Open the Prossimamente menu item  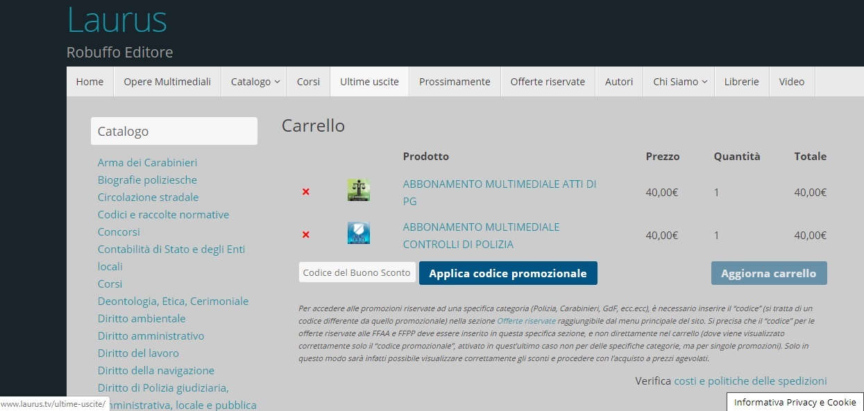click(455, 82)
